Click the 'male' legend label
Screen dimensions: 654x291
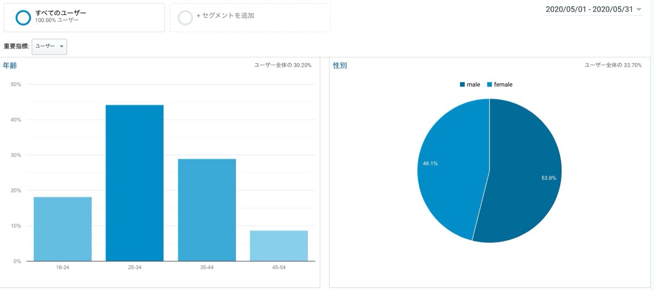pos(473,84)
